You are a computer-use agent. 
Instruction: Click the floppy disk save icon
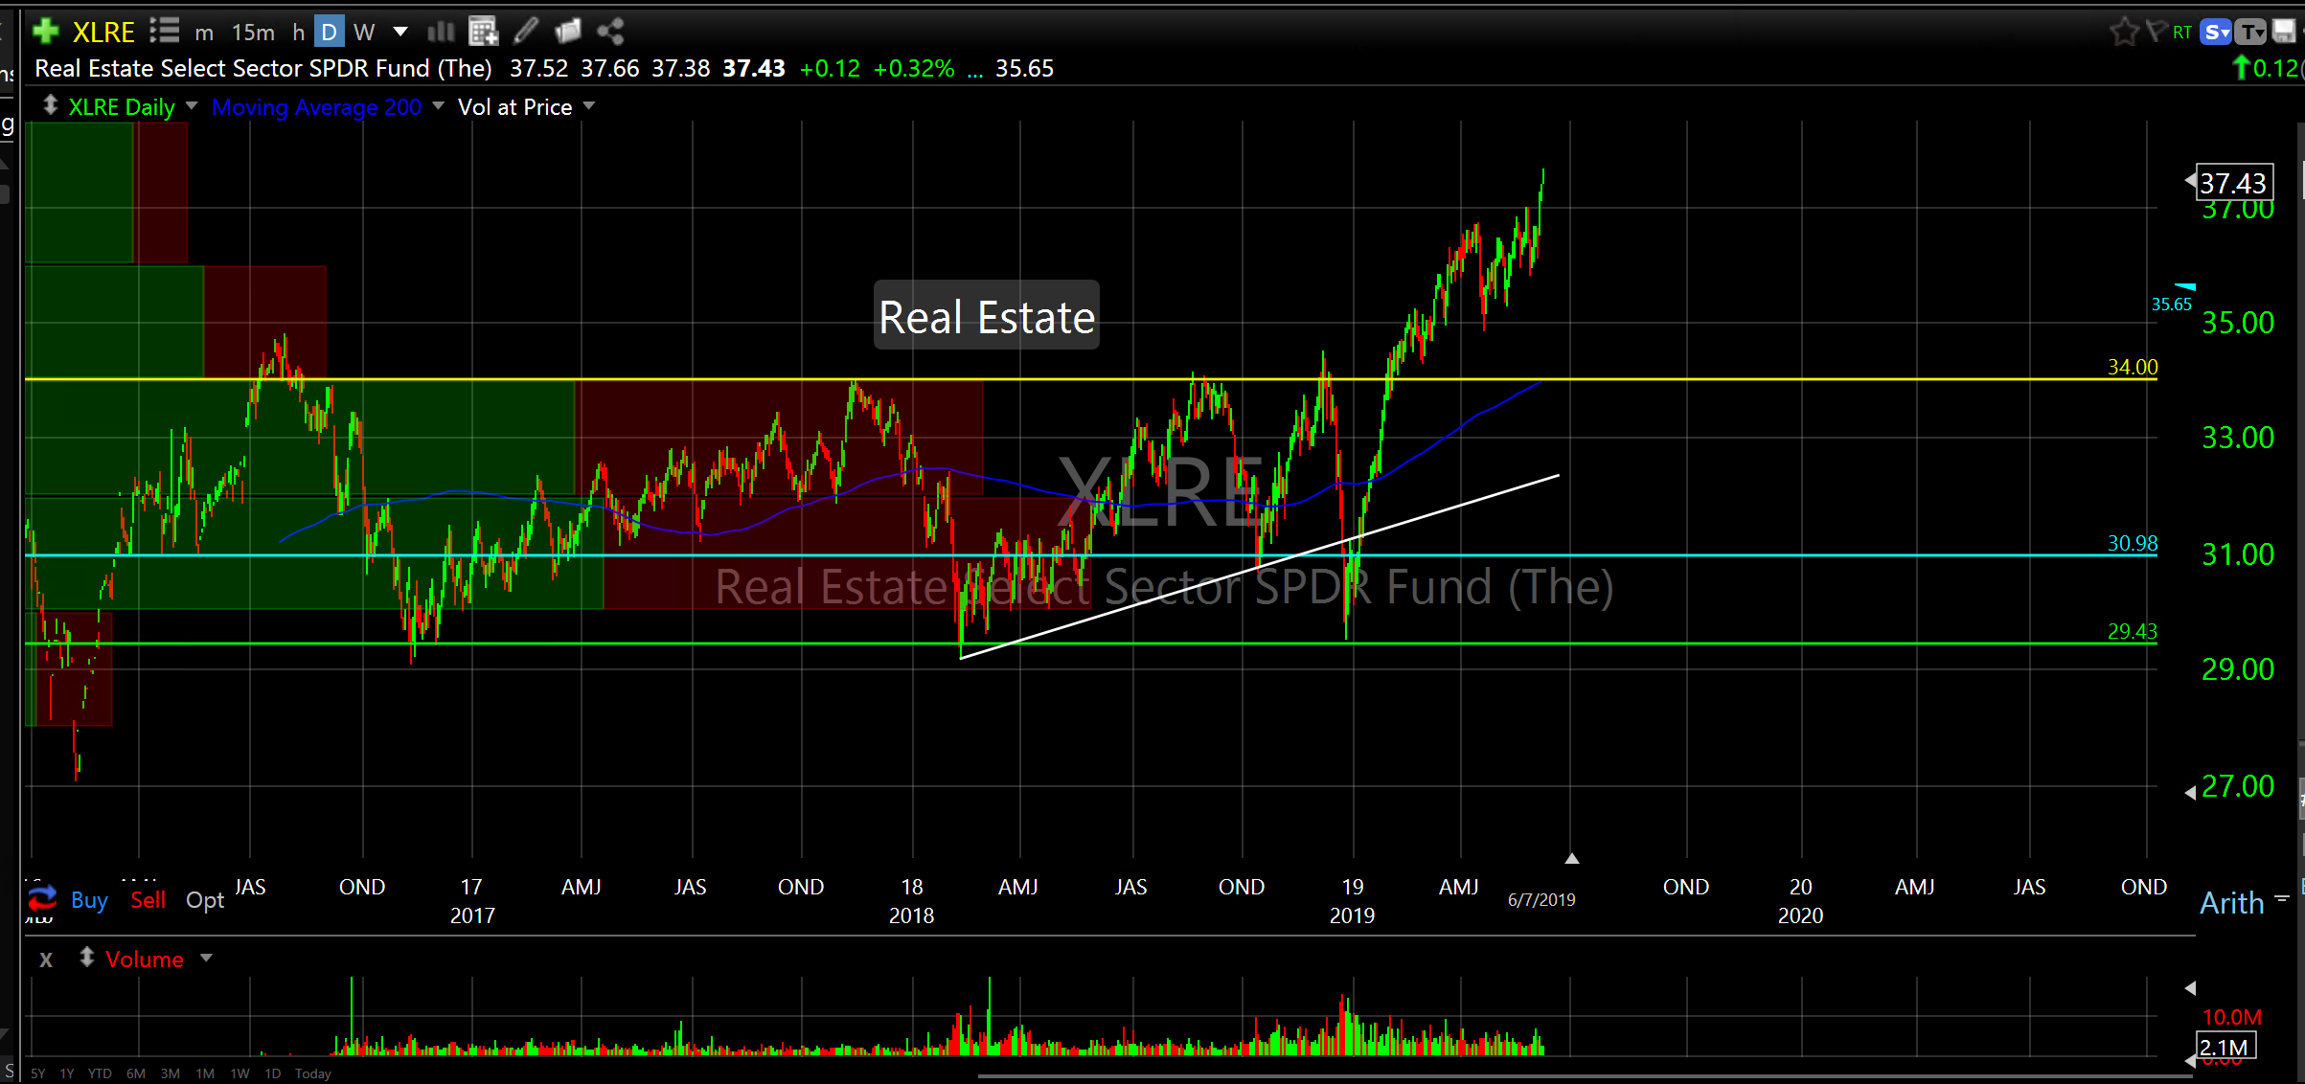[x=2285, y=32]
